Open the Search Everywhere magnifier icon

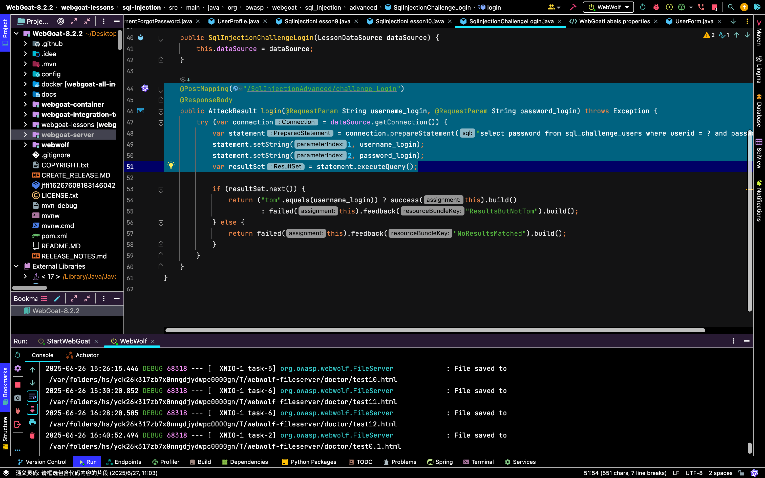coord(731,7)
